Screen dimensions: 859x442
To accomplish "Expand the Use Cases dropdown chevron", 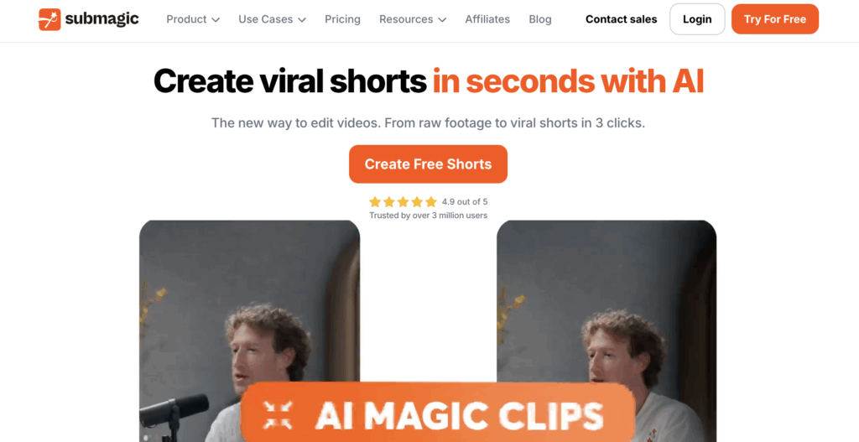I will (302, 20).
